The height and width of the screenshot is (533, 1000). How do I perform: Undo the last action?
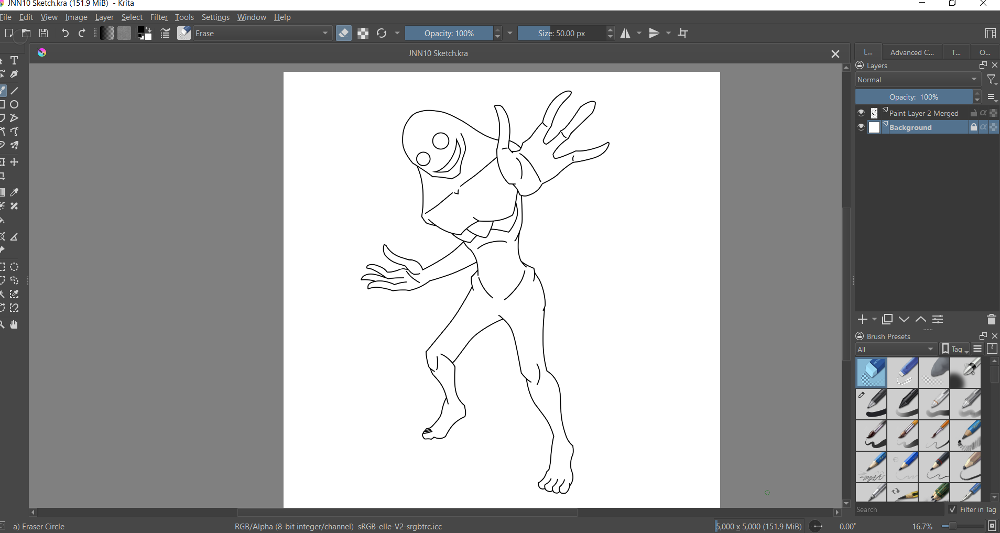(65, 34)
